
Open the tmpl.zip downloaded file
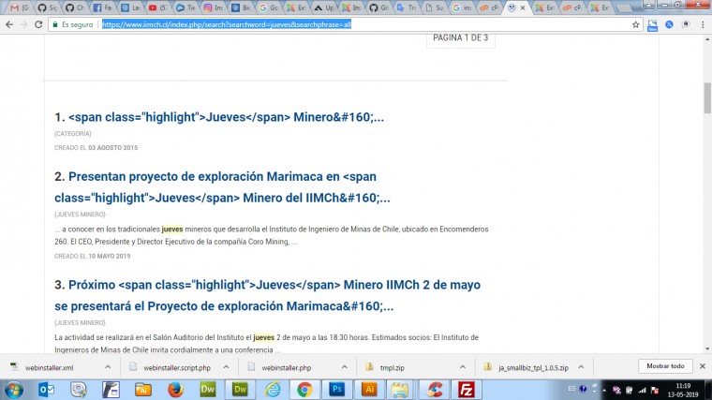point(392,368)
